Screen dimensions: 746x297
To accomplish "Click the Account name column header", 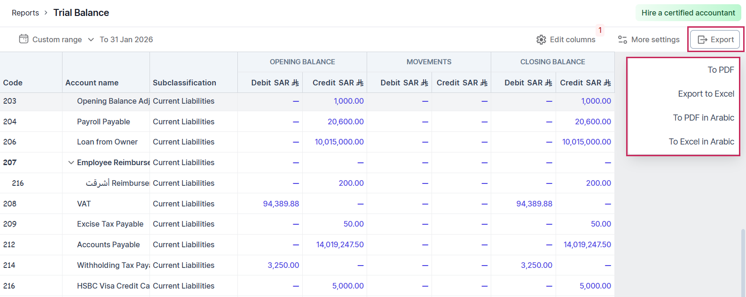I will point(92,83).
